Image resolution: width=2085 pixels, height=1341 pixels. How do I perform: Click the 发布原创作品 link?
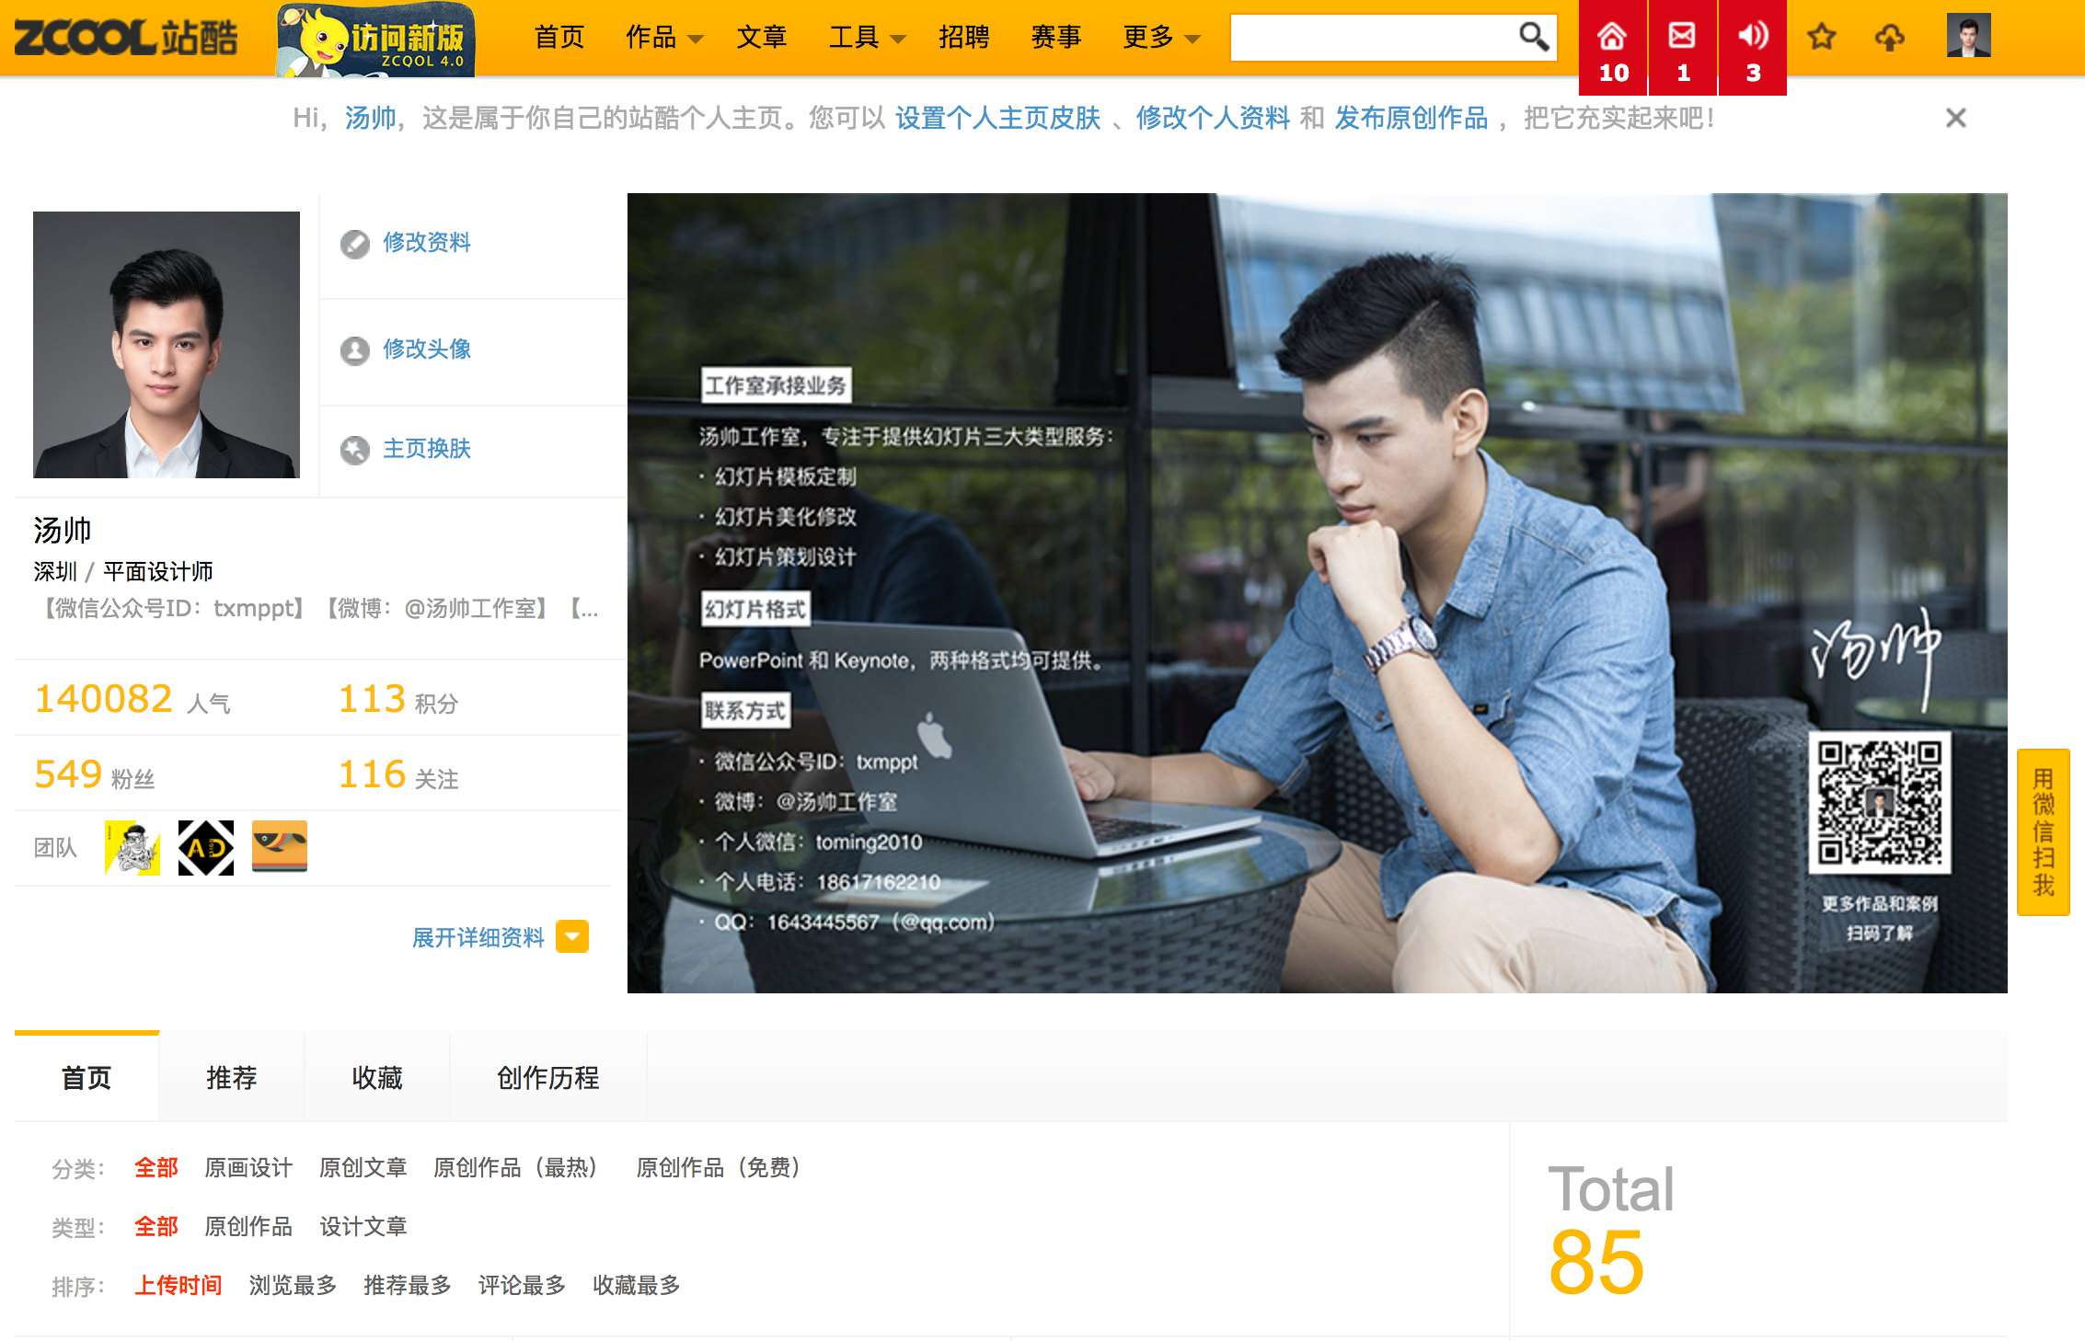[1411, 118]
